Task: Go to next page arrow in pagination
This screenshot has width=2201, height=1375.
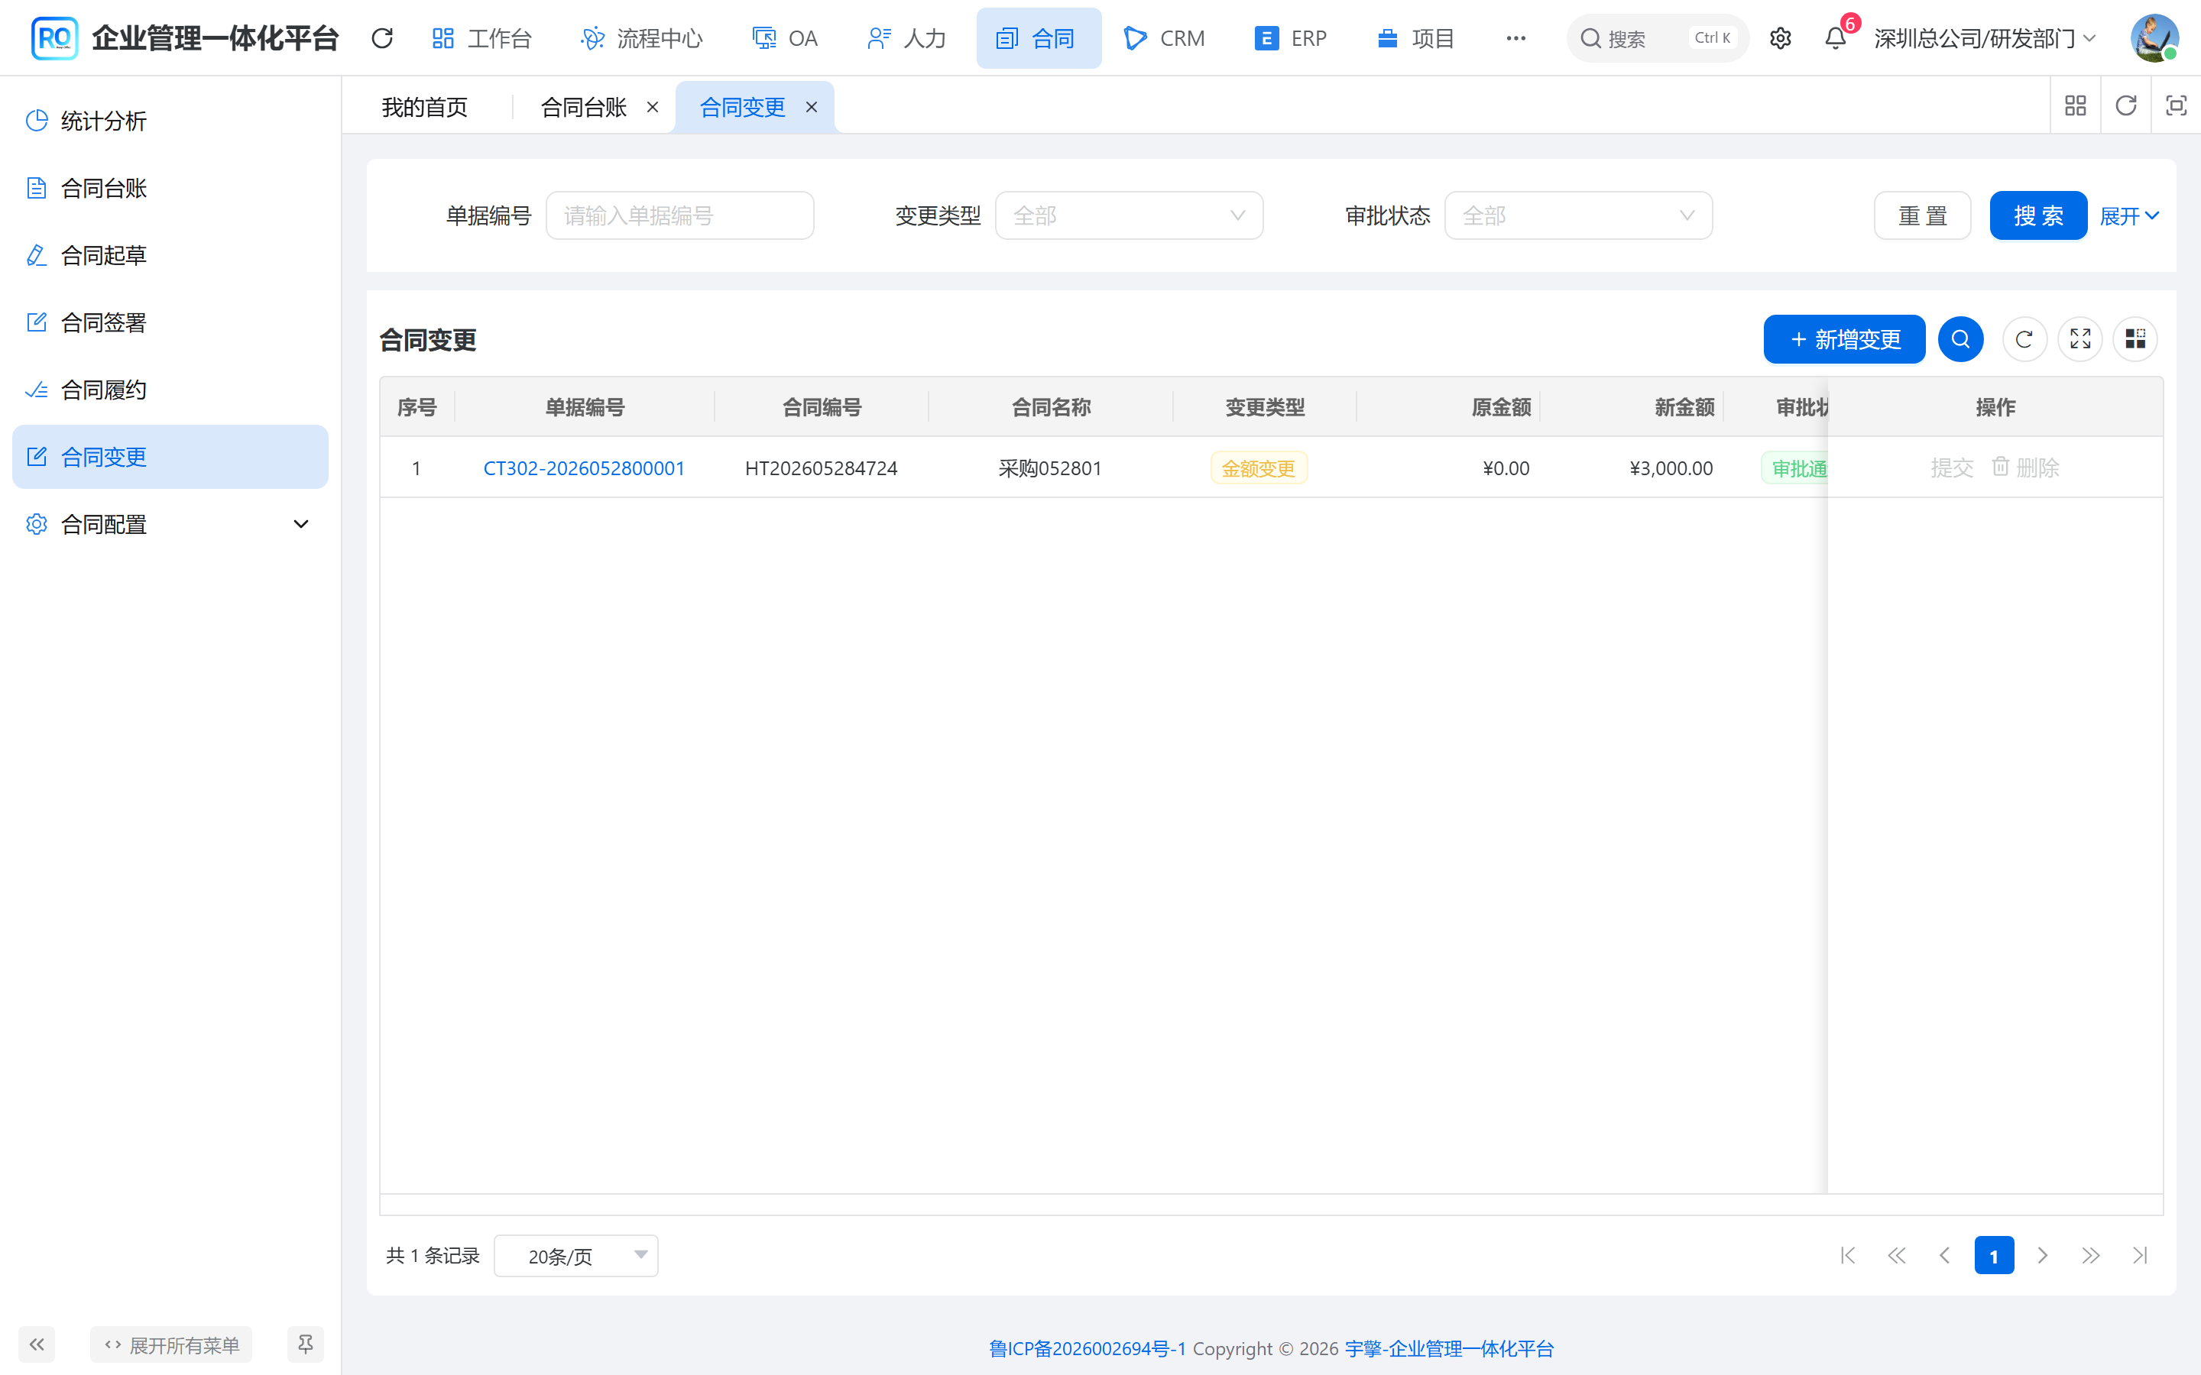Action: click(x=2043, y=1256)
